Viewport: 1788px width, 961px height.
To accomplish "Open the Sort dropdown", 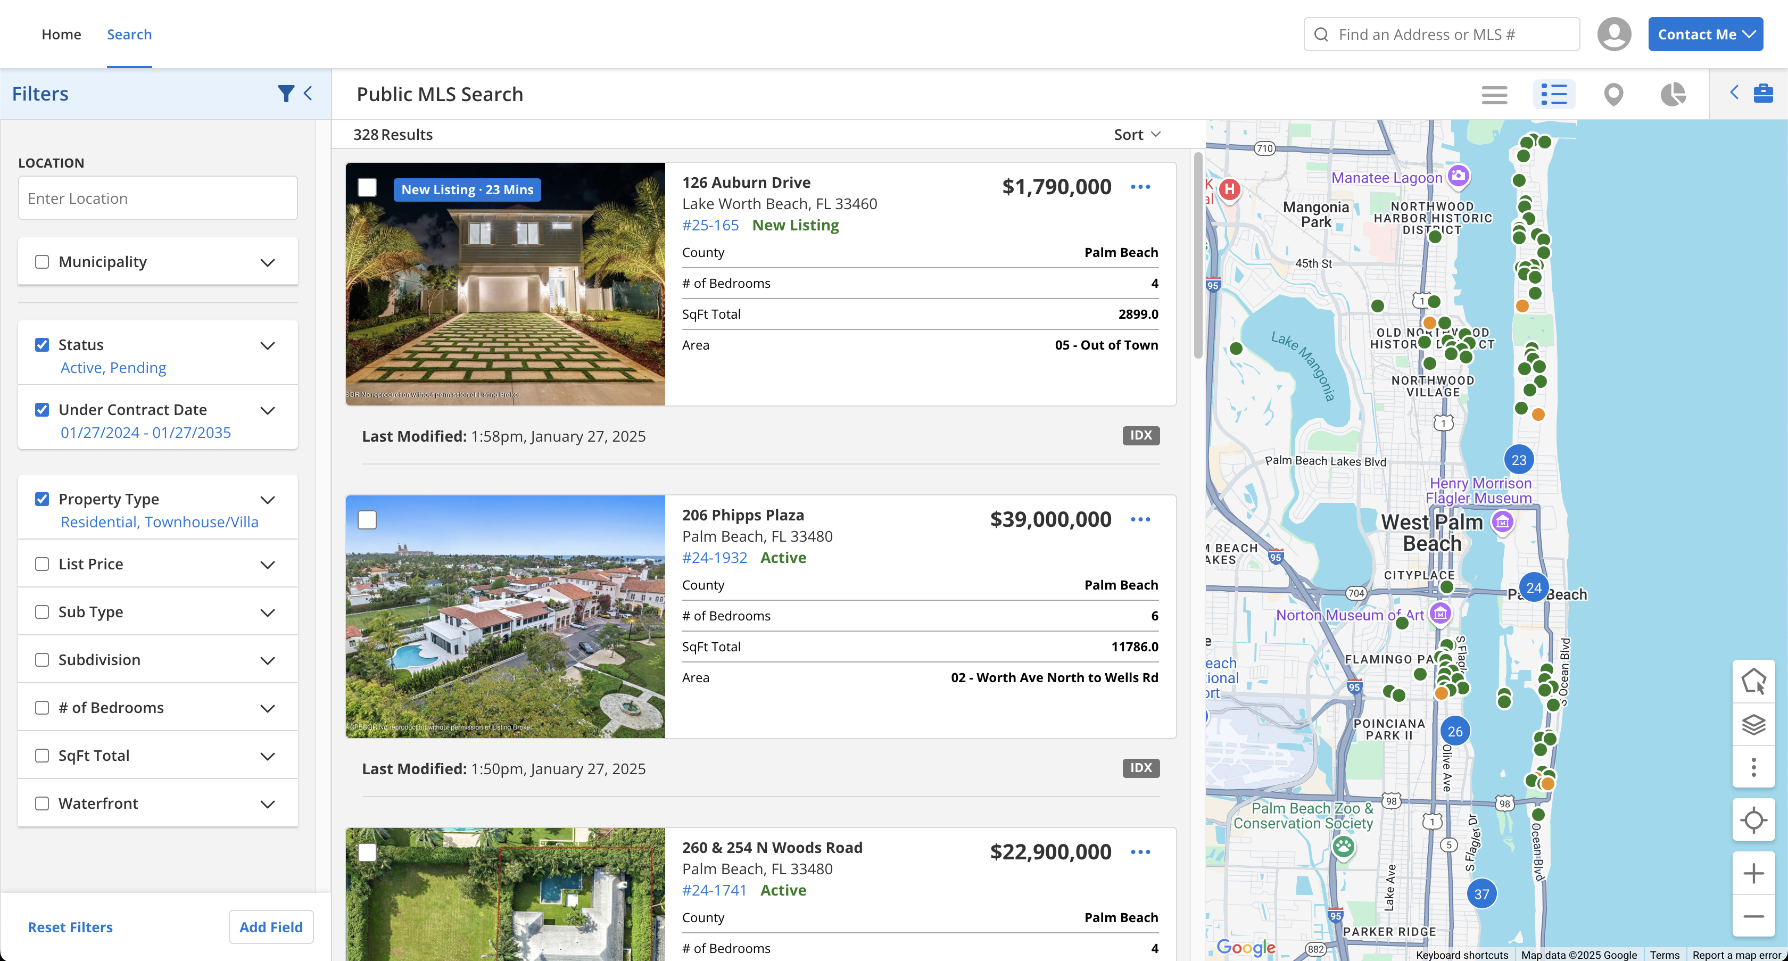I will (x=1137, y=135).
